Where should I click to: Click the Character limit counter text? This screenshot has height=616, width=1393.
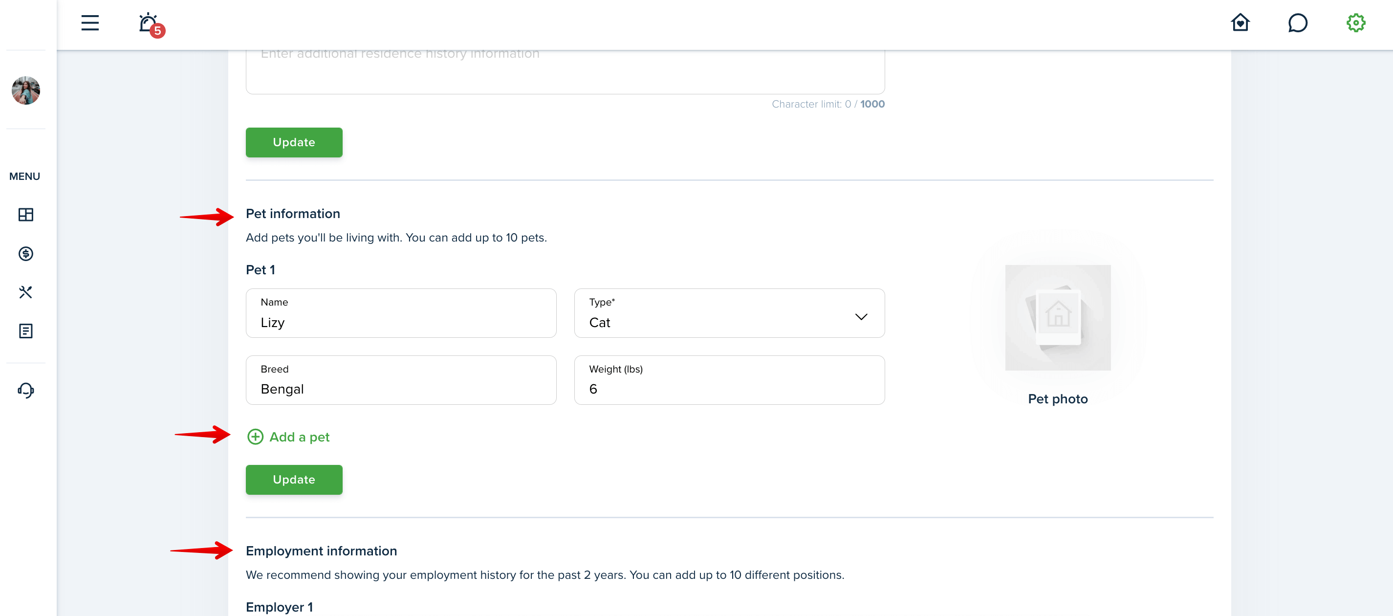click(x=828, y=104)
